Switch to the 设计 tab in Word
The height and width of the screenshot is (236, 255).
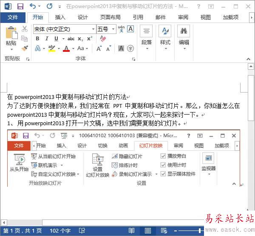(82, 17)
